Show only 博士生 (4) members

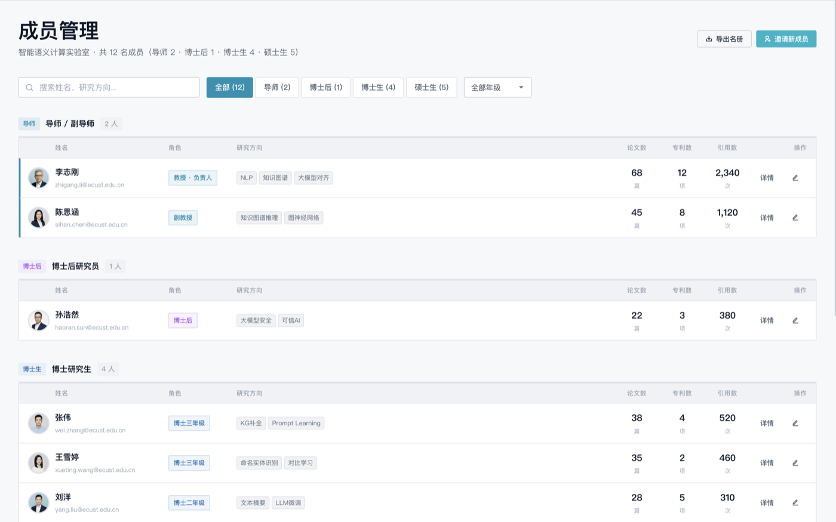[378, 88]
